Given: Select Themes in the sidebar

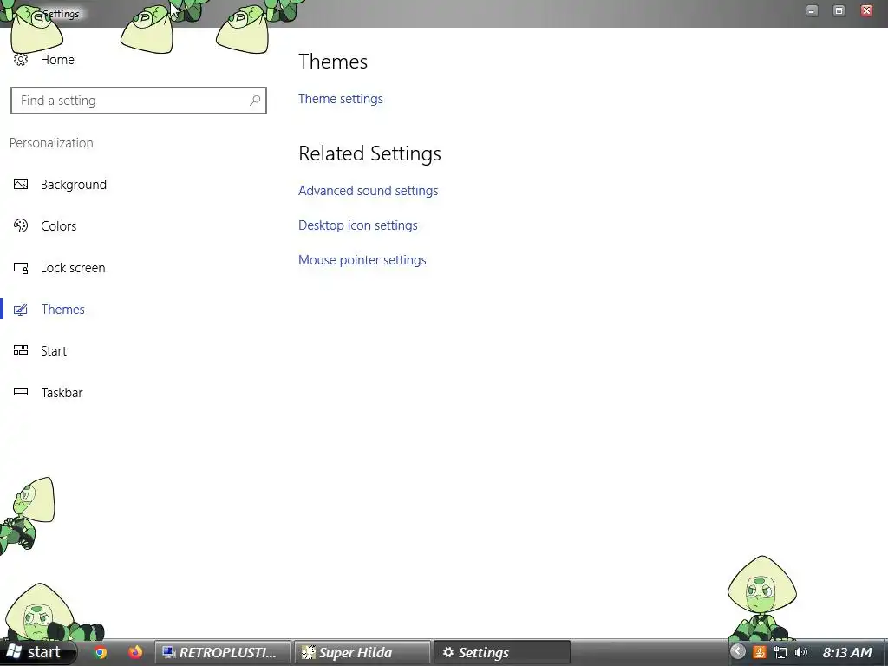Looking at the screenshot, I should coord(62,310).
